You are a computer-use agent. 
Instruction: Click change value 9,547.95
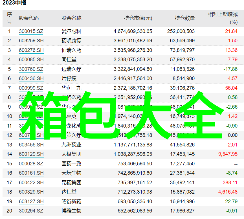[228, 154]
